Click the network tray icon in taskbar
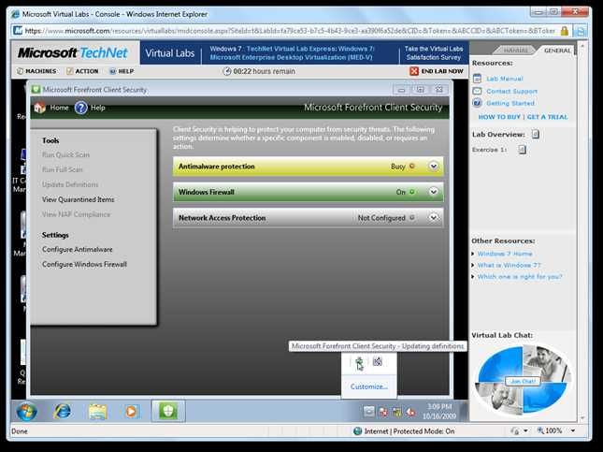 pos(397,412)
